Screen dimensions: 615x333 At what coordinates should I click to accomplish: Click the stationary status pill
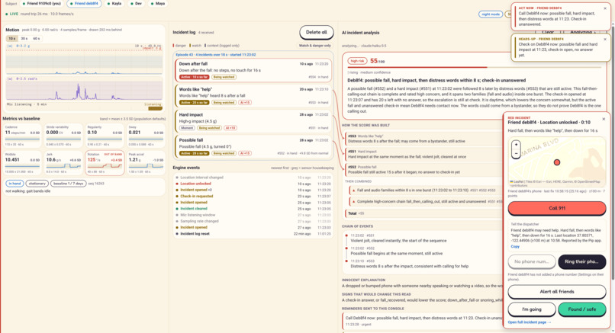tap(37, 184)
